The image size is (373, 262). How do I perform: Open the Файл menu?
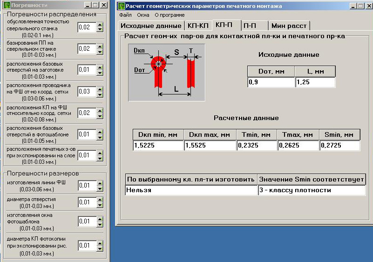tap(125, 15)
